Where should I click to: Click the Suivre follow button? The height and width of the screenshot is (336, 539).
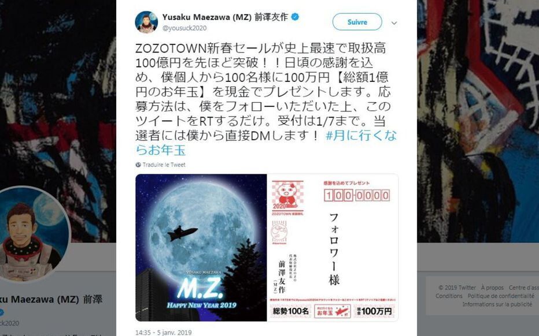357,22
